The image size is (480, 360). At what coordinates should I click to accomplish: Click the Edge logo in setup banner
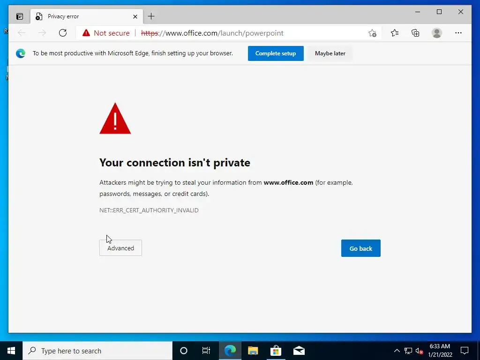tap(21, 53)
